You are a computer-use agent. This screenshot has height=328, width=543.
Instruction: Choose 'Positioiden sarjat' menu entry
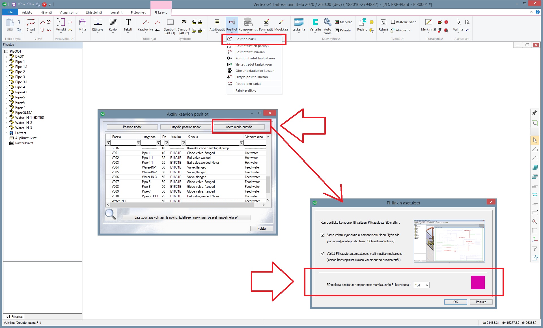248,84
